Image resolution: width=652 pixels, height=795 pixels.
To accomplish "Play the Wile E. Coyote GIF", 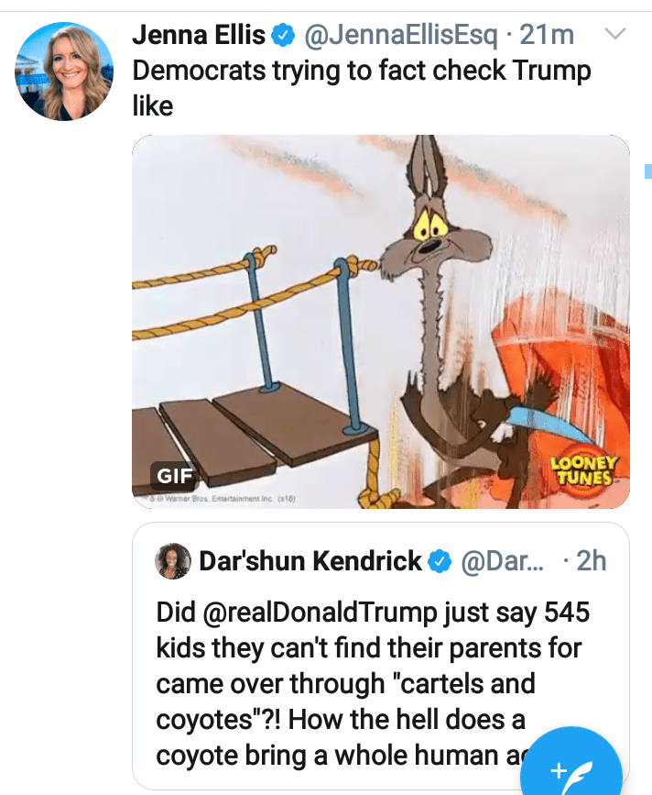I will pos(380,321).
